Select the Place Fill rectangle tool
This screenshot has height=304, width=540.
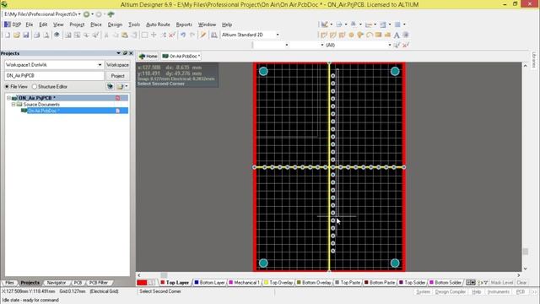coord(378,35)
